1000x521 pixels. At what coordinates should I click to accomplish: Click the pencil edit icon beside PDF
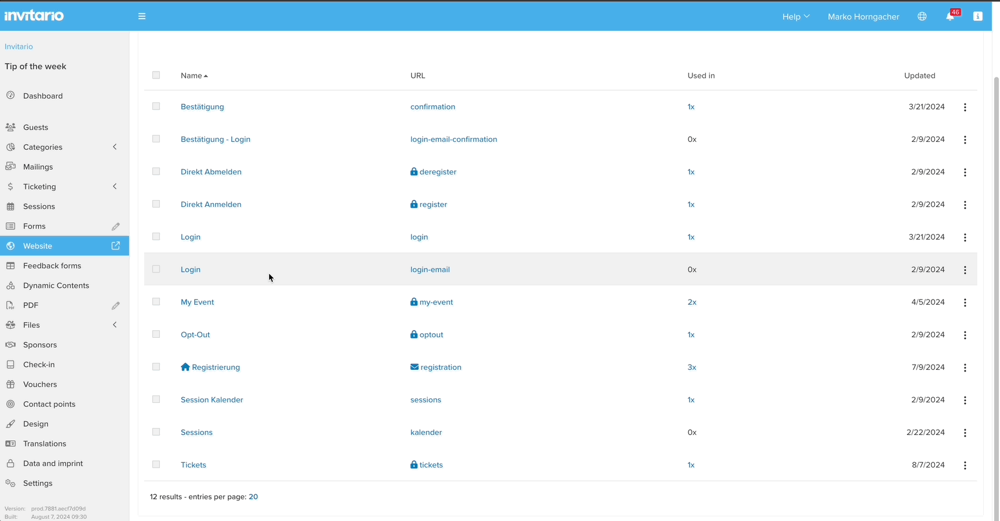tap(116, 305)
